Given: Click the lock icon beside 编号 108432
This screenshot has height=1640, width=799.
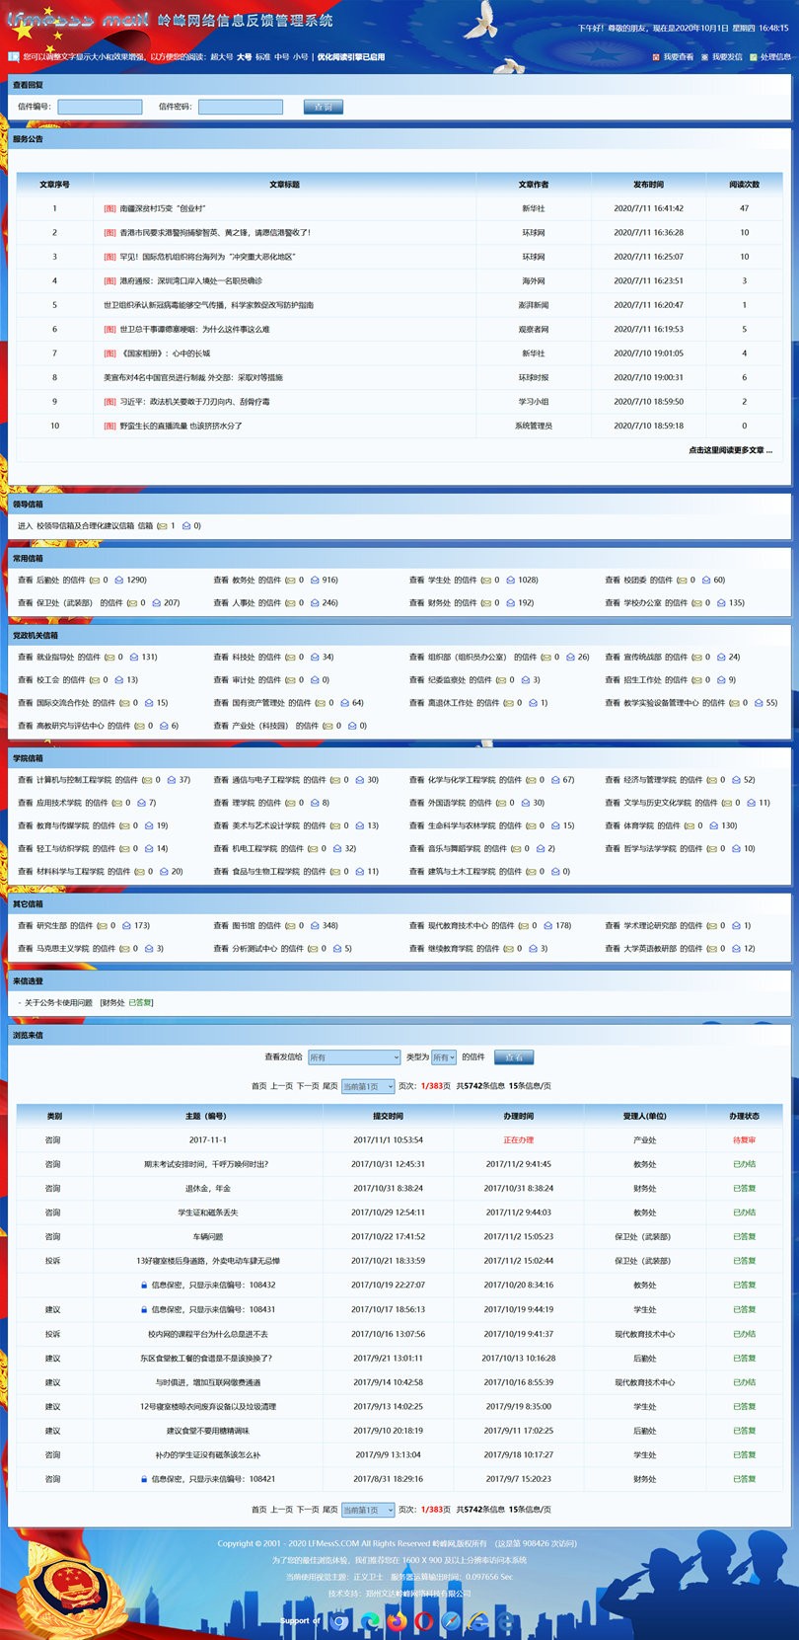Looking at the screenshot, I should click(x=144, y=1285).
